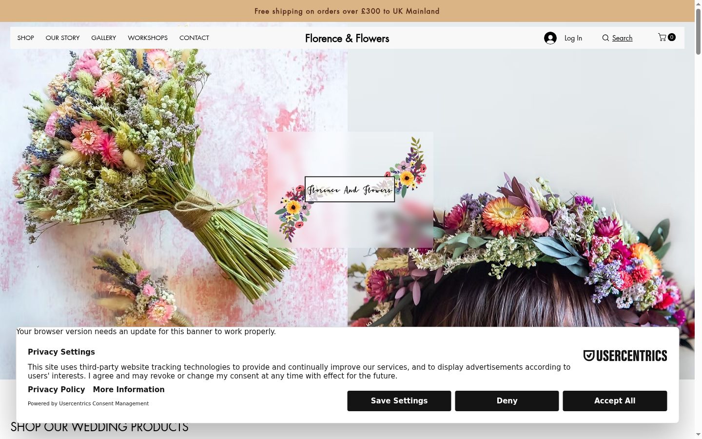Open More Information link
702x439 pixels.
129,389
